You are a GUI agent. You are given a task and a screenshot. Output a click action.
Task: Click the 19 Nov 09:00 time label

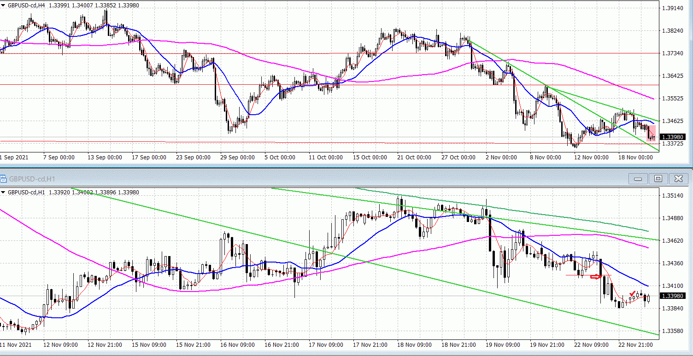503,344
